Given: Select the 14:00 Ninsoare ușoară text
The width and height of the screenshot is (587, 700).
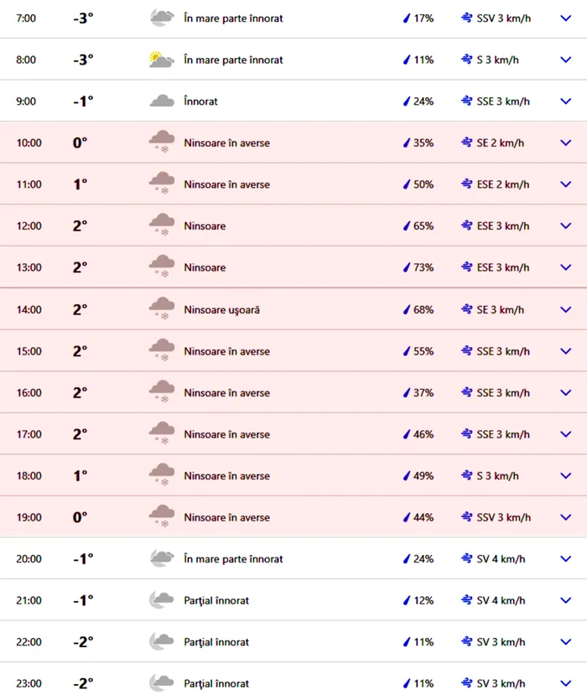Looking at the screenshot, I should pyautogui.click(x=221, y=310).
